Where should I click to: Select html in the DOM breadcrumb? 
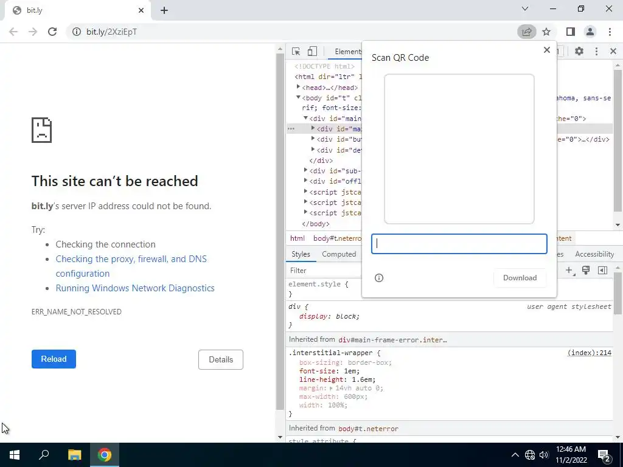(297, 238)
